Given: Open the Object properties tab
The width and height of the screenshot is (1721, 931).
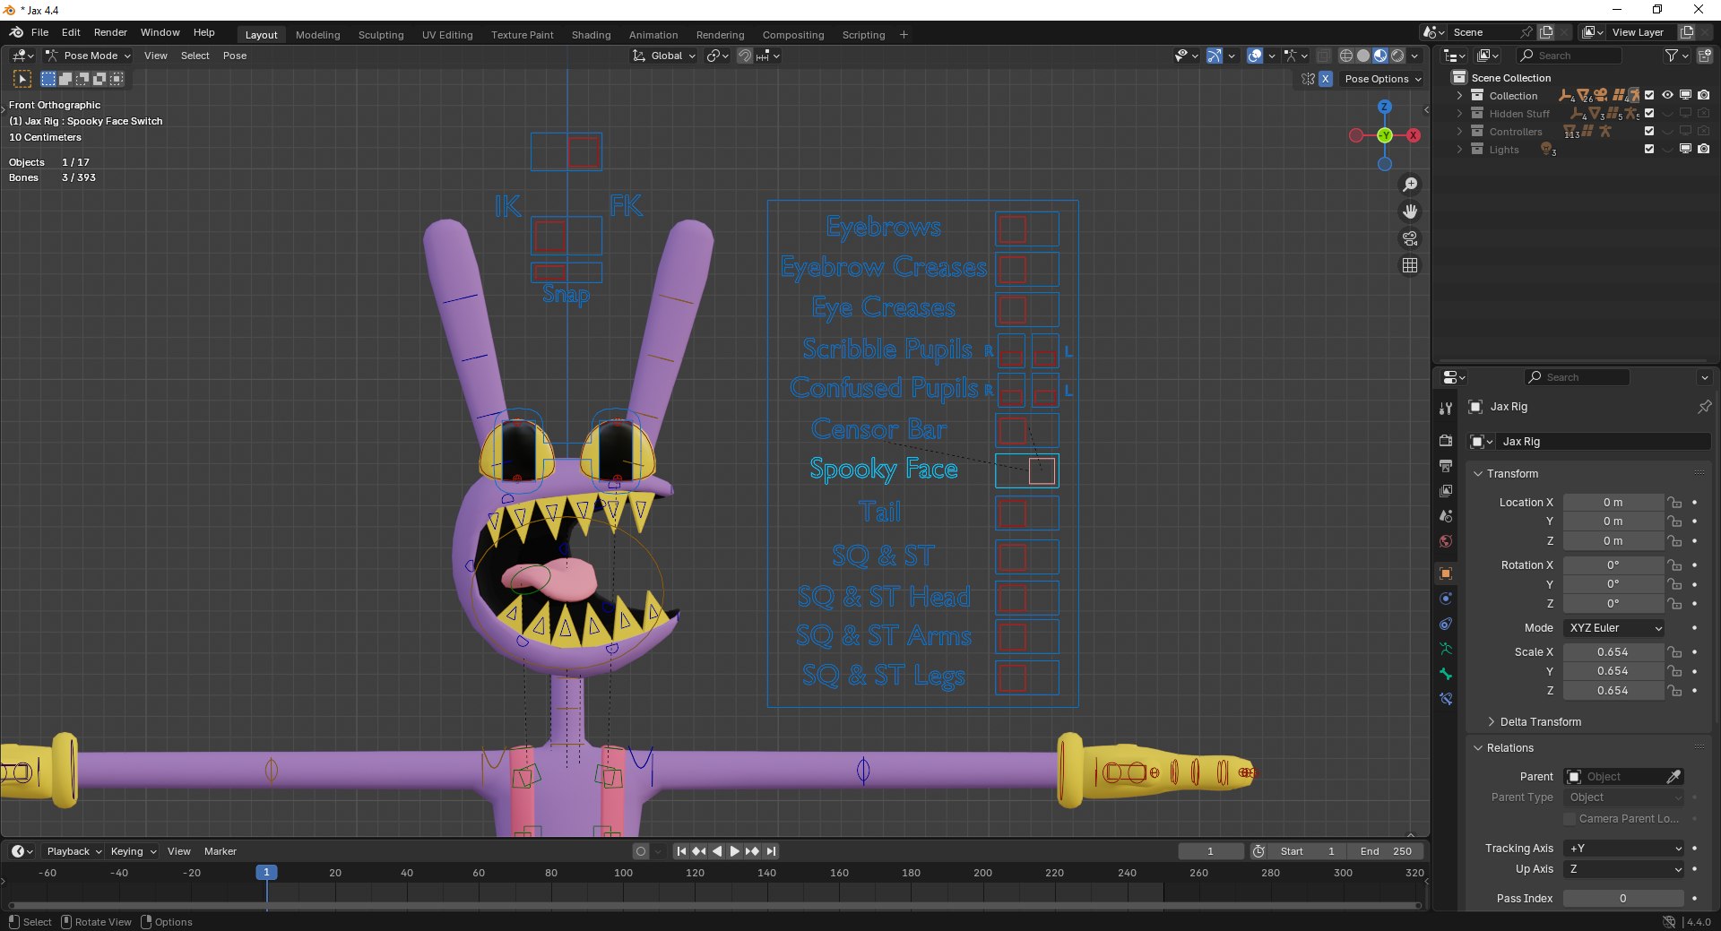Looking at the screenshot, I should click(x=1445, y=573).
